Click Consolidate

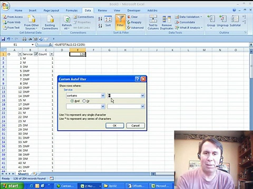[185, 22]
